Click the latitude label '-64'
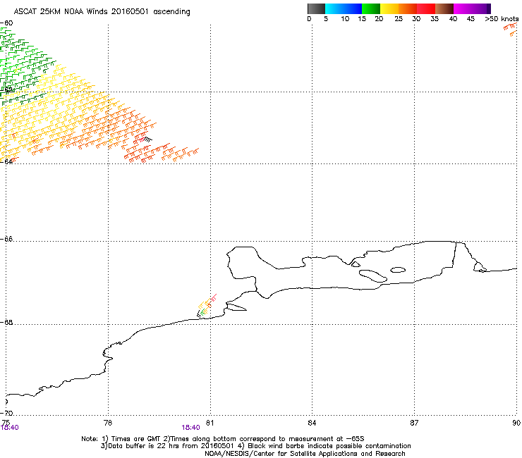Image resolution: width=522 pixels, height=458 pixels. tap(7, 161)
